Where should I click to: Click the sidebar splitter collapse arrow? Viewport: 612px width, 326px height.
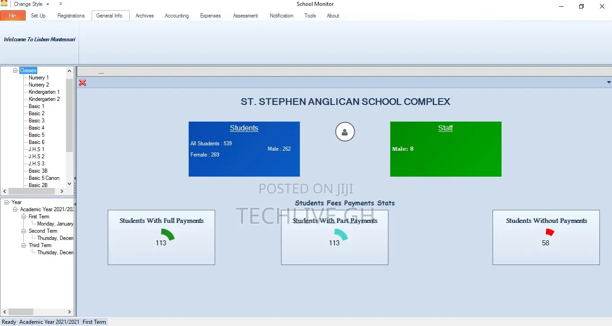(75, 178)
